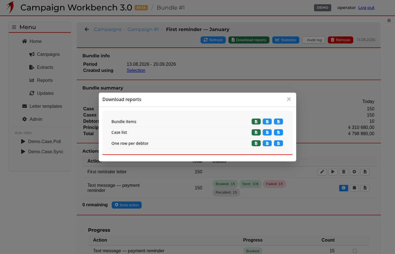This screenshot has height=254, width=395.
Task: Delete the First reminder letter action
Action: coord(344,172)
